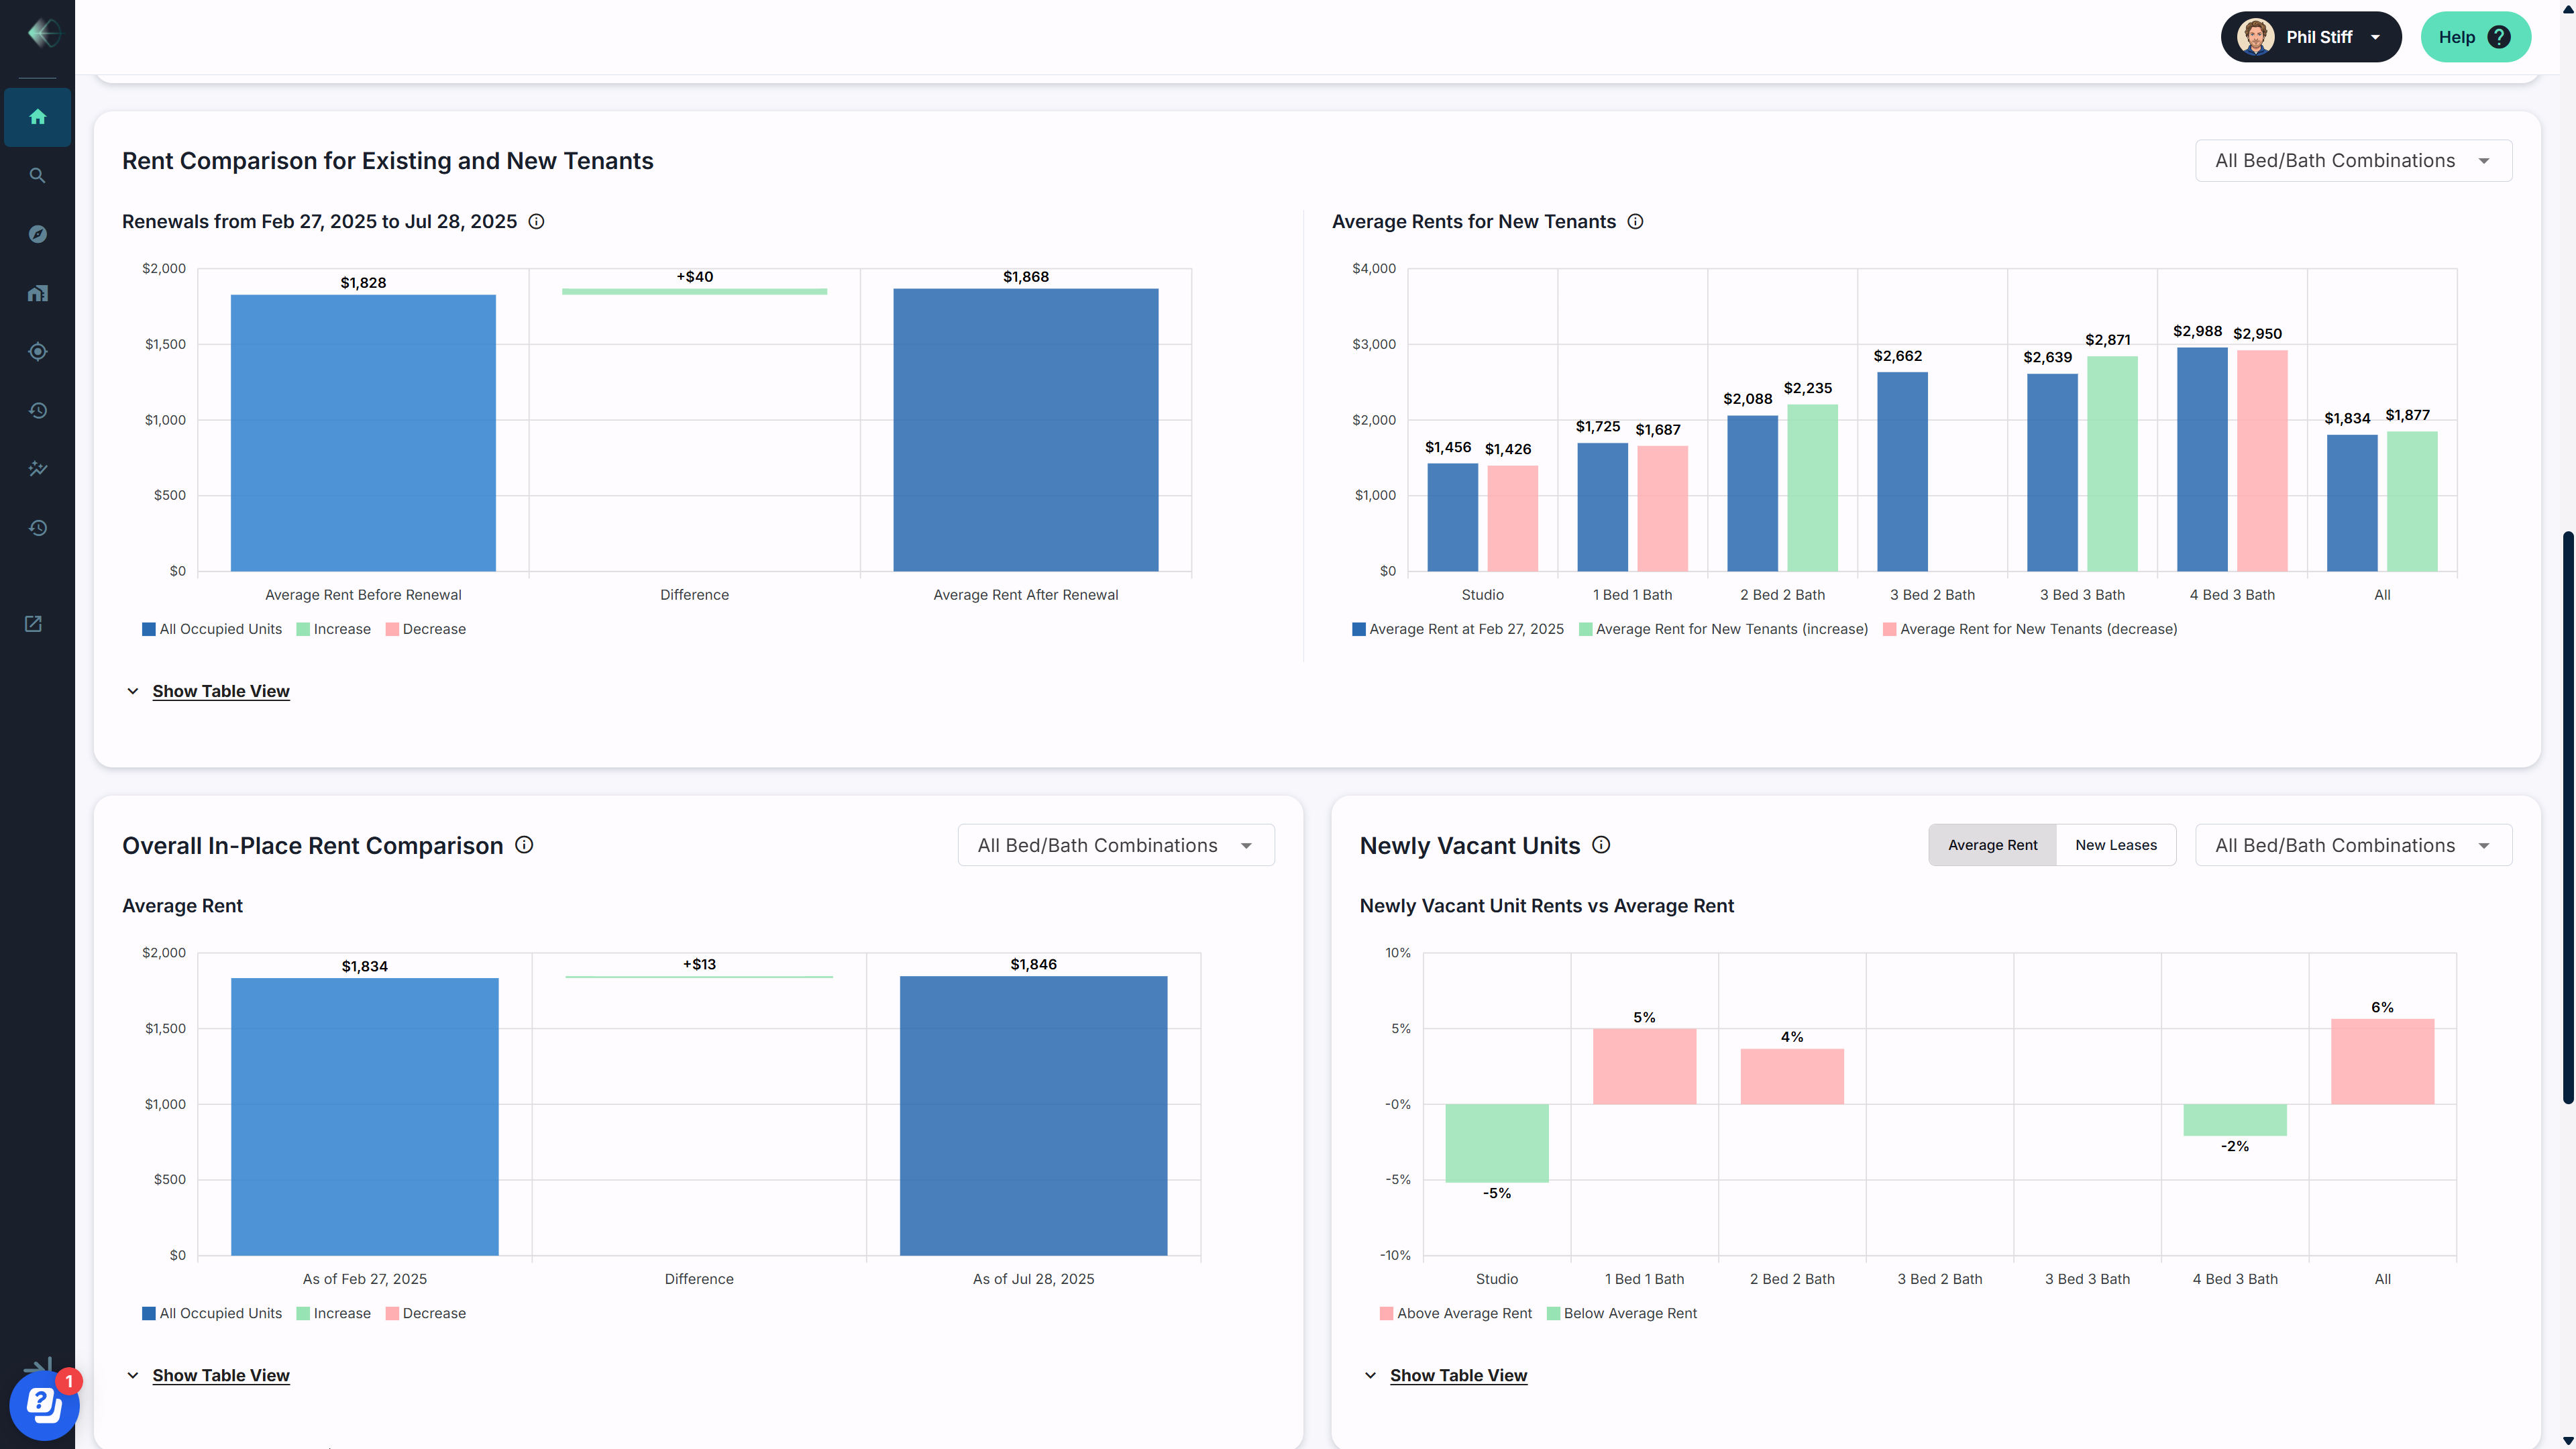
Task: Open Overall In-Place Rent bed/bath dropdown
Action: coord(1115,845)
